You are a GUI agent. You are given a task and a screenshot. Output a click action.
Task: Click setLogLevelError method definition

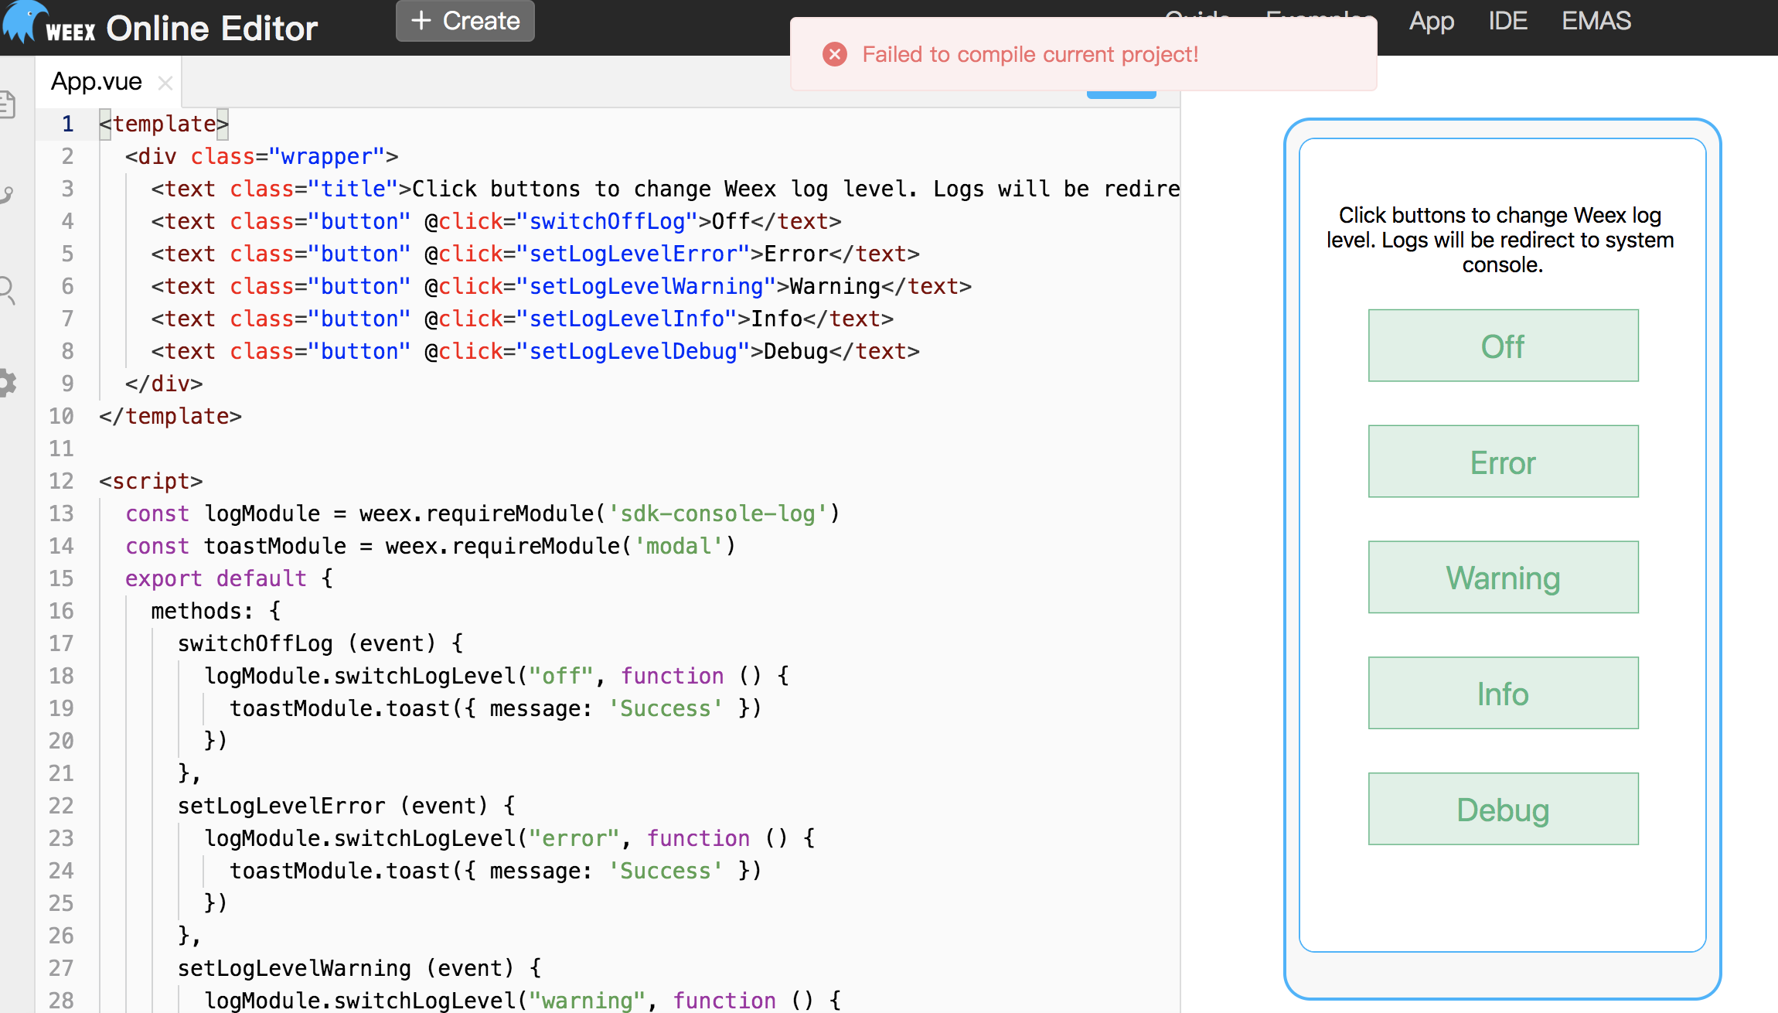[x=346, y=806]
